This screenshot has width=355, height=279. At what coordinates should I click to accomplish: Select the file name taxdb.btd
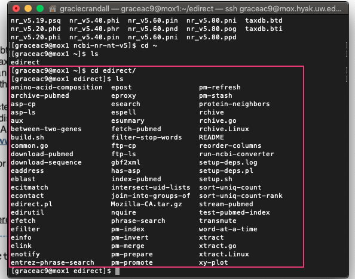tap(264, 20)
